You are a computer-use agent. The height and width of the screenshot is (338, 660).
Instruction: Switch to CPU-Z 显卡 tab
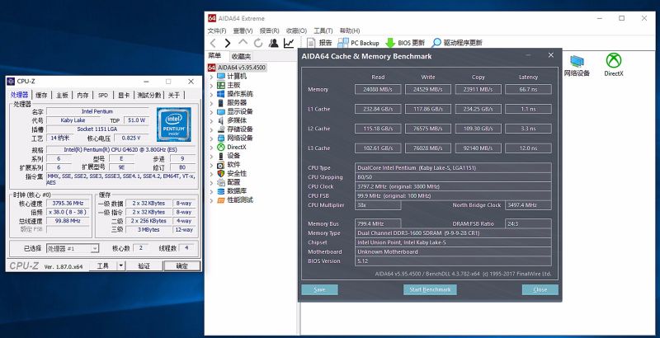tap(124, 96)
